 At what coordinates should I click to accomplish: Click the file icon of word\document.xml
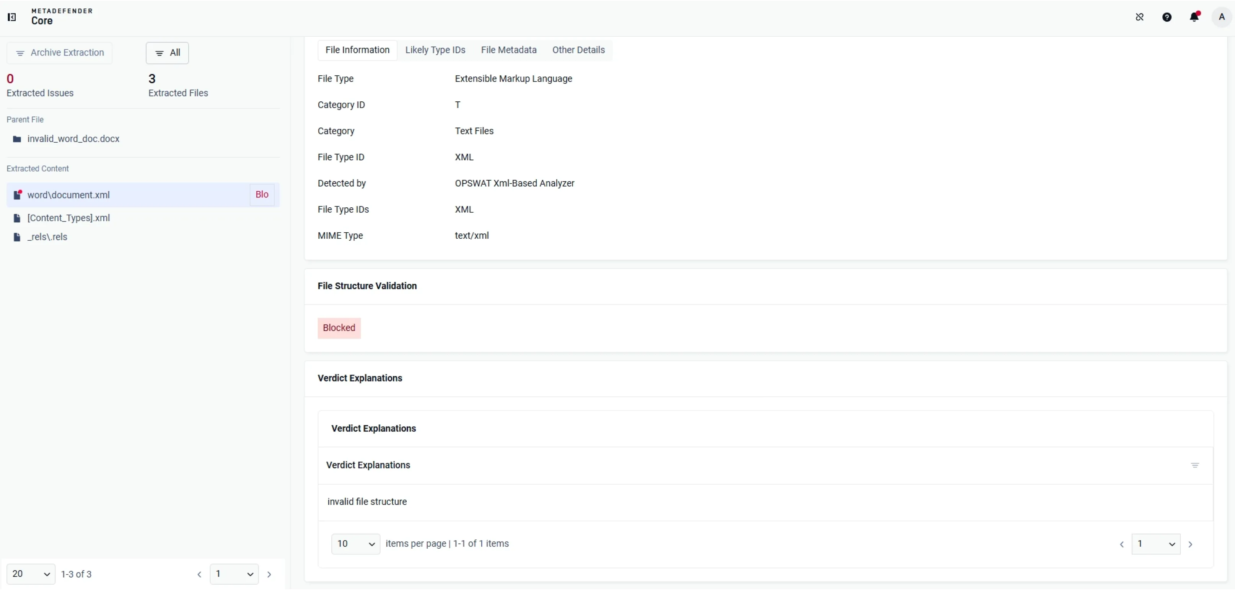pyautogui.click(x=17, y=195)
